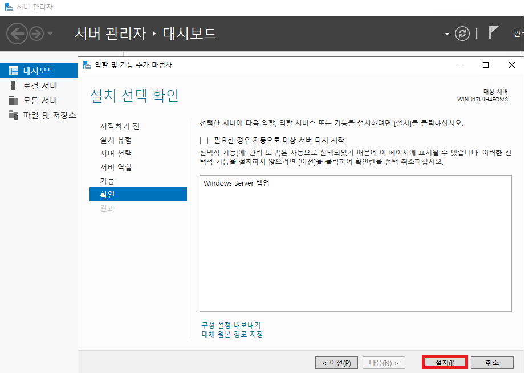Click the 대시보드 grid icon
This screenshot has width=525, height=373.
pyautogui.click(x=14, y=71)
